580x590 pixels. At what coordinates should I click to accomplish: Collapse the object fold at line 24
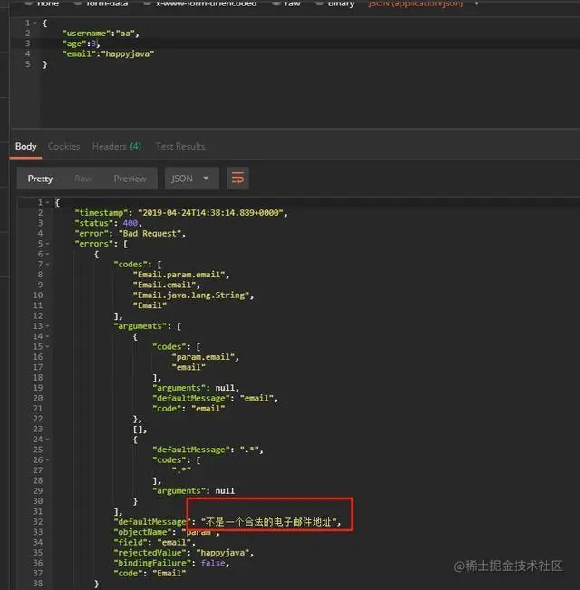pos(48,440)
